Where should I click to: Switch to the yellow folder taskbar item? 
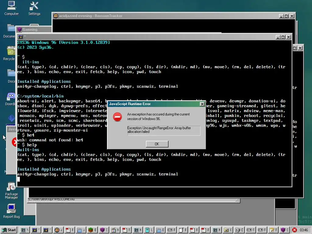229,230
